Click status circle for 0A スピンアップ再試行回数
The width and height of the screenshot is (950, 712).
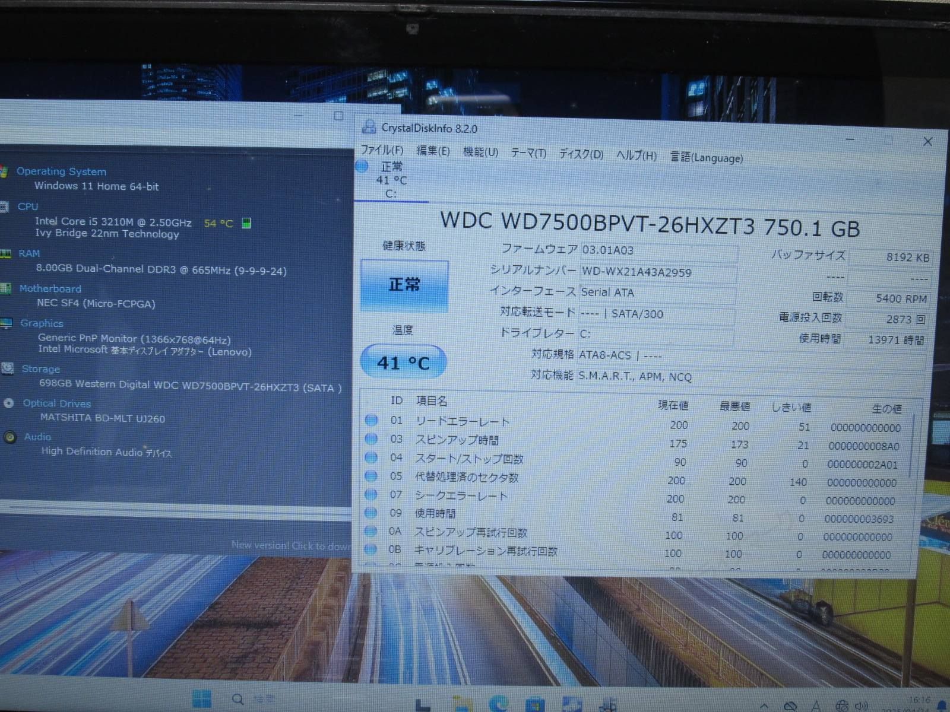coord(371,530)
